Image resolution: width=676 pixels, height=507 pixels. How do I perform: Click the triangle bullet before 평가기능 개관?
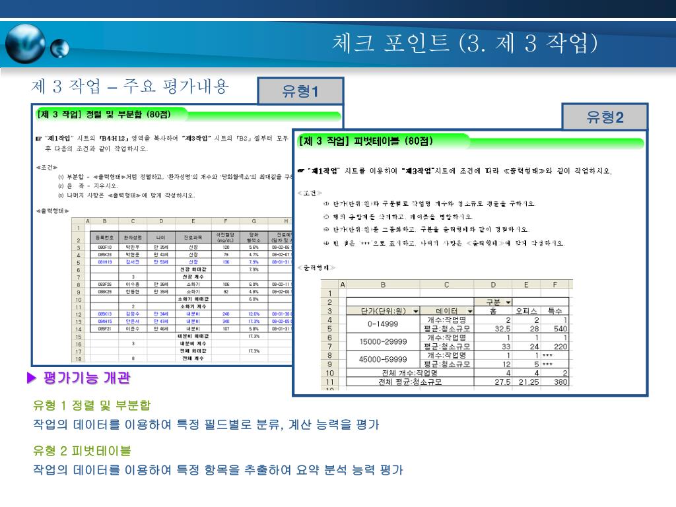[32, 378]
